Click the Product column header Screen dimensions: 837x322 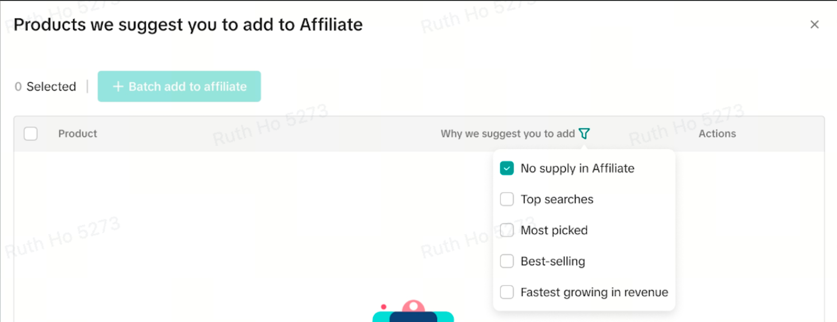[x=78, y=134]
